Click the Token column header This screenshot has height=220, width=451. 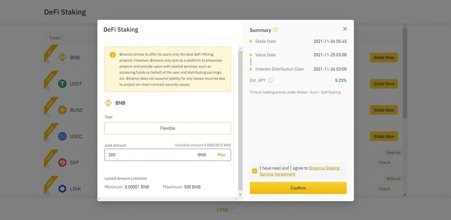(x=55, y=38)
